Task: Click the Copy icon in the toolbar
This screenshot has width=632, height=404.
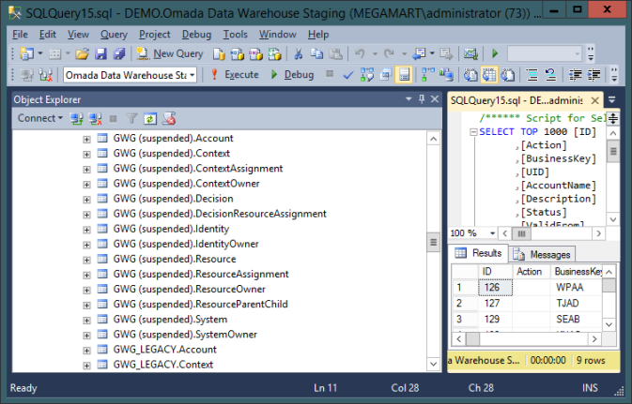Action: pyautogui.click(x=316, y=53)
